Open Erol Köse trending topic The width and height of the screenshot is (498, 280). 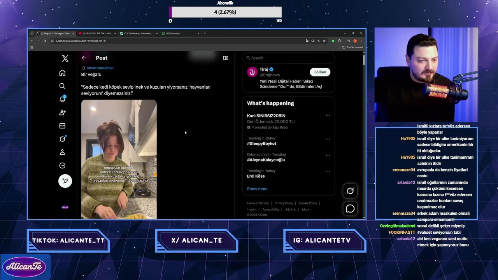(256, 176)
